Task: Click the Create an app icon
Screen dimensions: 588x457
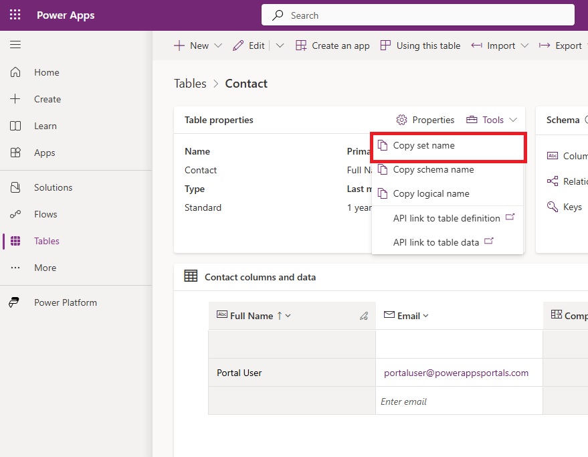Action: tap(301, 45)
